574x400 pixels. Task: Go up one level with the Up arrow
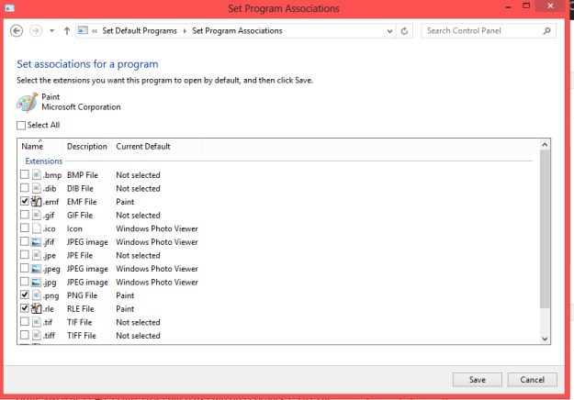click(x=67, y=31)
